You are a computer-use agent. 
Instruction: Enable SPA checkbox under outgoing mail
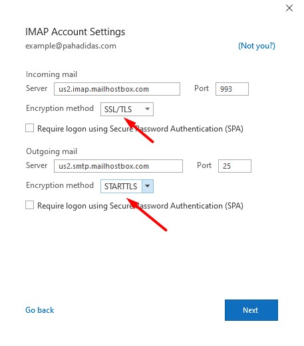click(x=30, y=205)
